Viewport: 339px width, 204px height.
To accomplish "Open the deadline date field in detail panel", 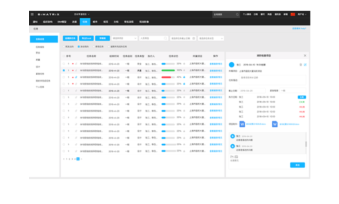I will (x=252, y=91).
